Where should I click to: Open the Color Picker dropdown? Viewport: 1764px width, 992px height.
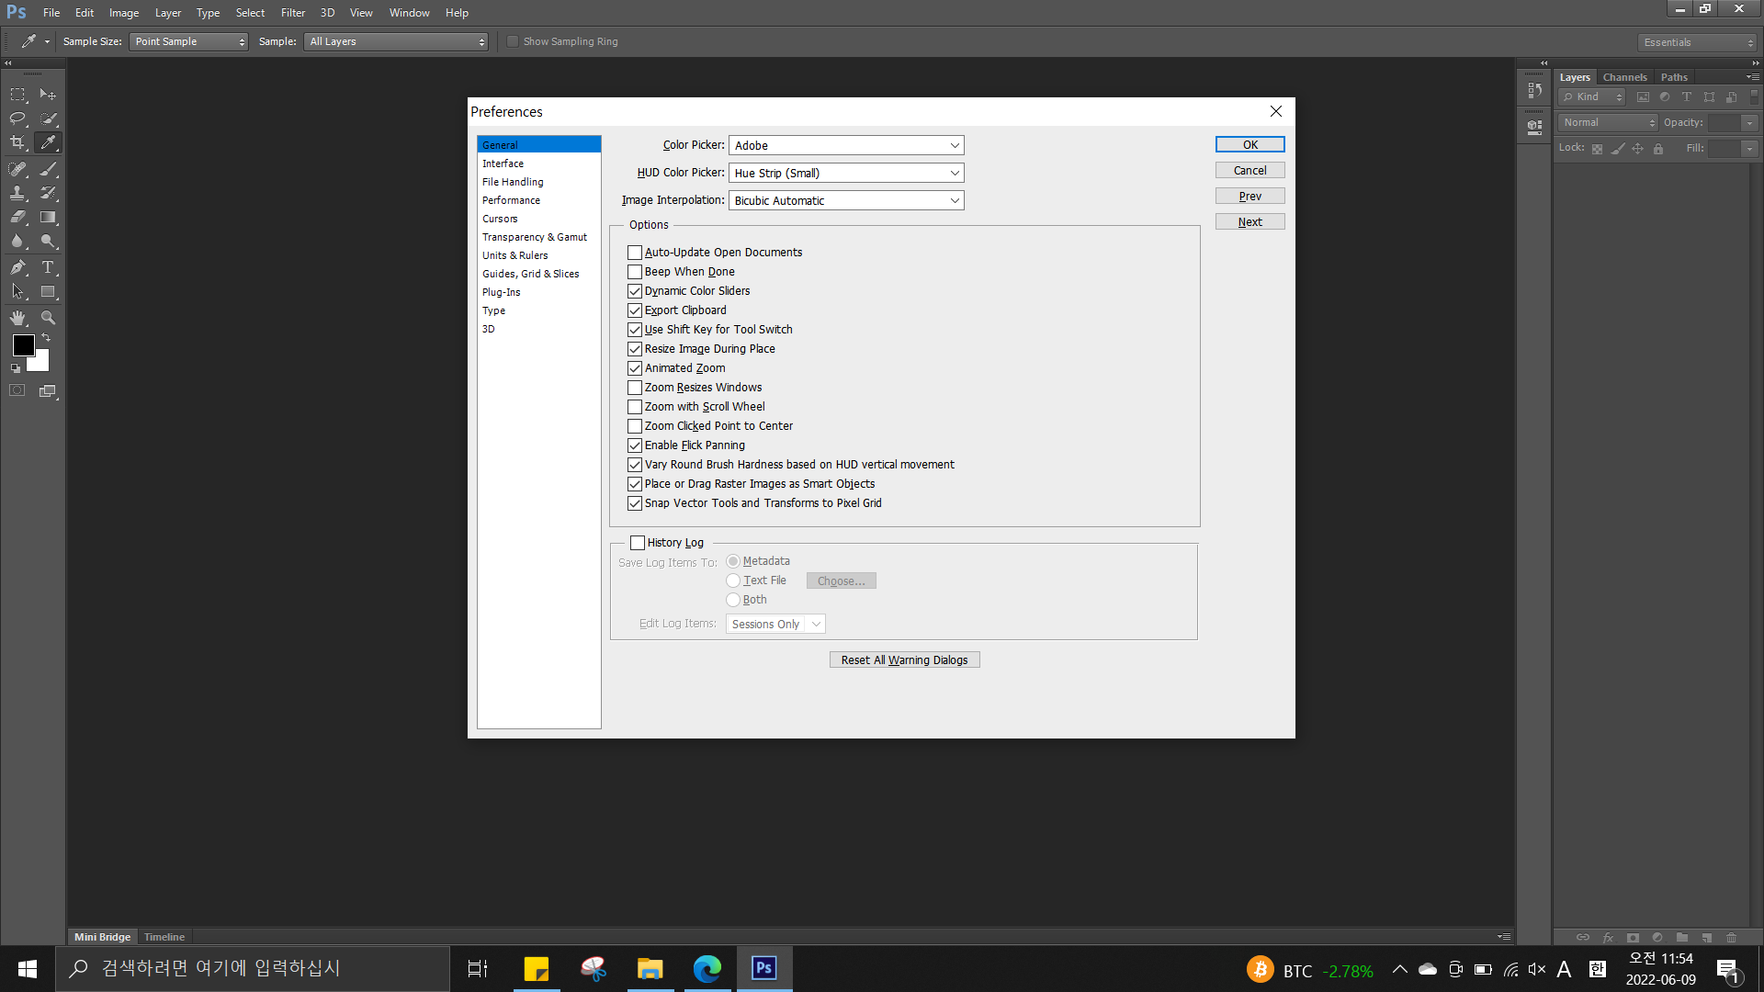tap(845, 145)
